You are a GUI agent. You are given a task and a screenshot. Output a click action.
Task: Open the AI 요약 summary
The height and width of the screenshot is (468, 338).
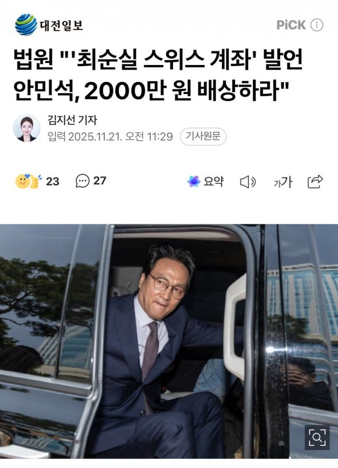coord(205,181)
